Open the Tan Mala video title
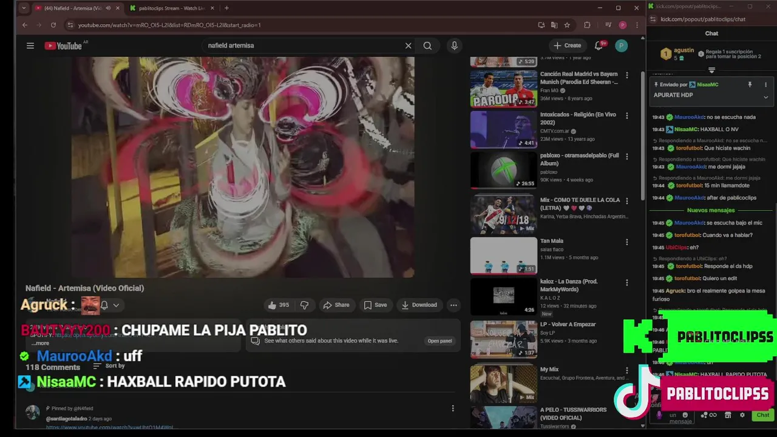Image resolution: width=777 pixels, height=437 pixels. 552,241
